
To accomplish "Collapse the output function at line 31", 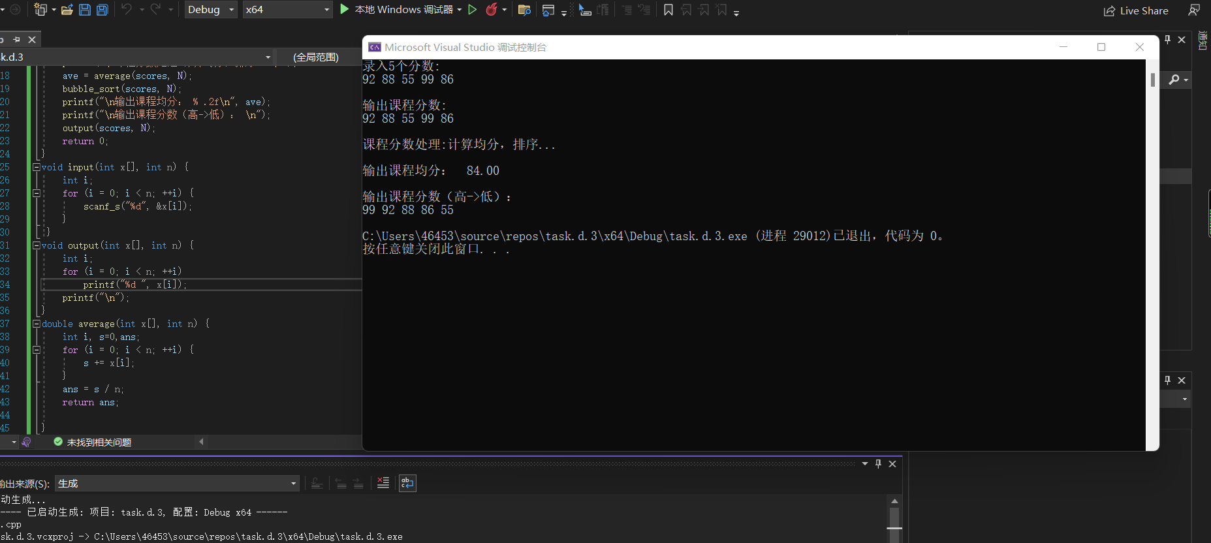I will 37,245.
